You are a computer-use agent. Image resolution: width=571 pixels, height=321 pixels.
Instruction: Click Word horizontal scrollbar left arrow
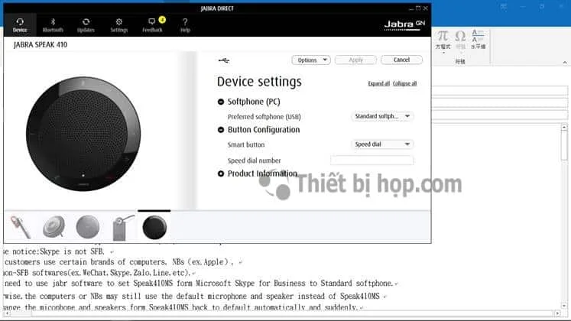(x=7, y=313)
